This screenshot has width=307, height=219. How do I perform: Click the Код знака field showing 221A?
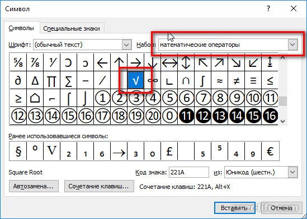[189, 172]
